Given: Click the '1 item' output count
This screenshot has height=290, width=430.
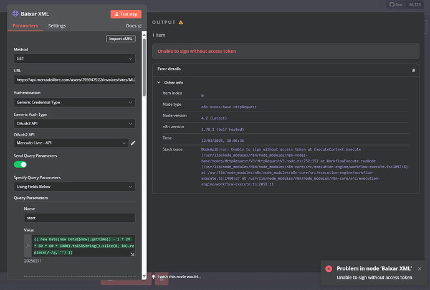Looking at the screenshot, I should click(159, 35).
